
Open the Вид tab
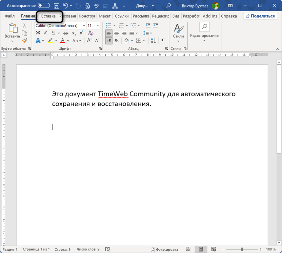[176, 16]
